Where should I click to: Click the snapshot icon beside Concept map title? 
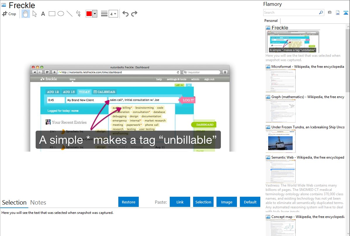coord(268,217)
